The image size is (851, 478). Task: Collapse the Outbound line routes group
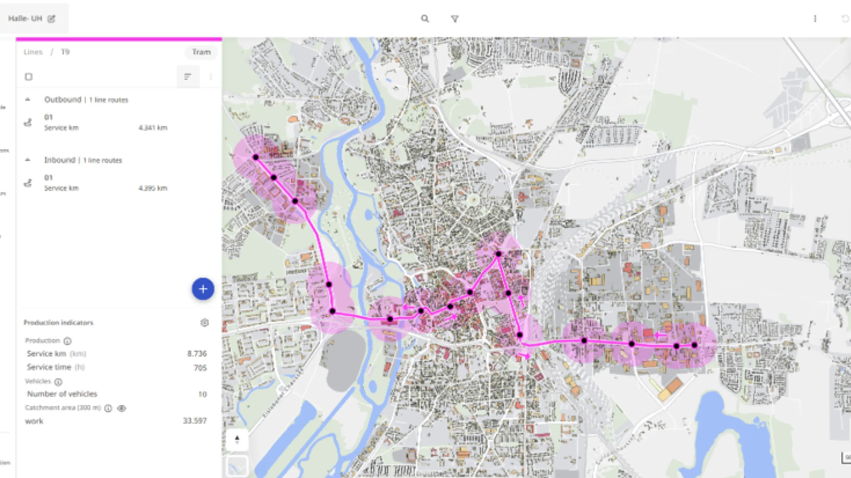point(28,100)
